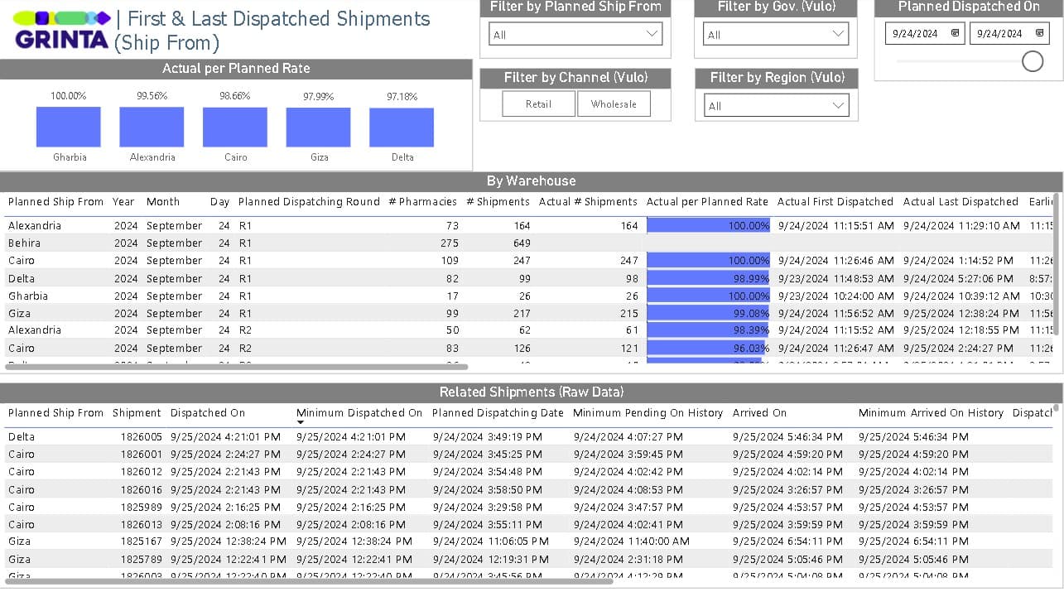Image resolution: width=1064 pixels, height=592 pixels.
Task: Click Actual per Planned Rate chart title
Action: pyautogui.click(x=236, y=69)
